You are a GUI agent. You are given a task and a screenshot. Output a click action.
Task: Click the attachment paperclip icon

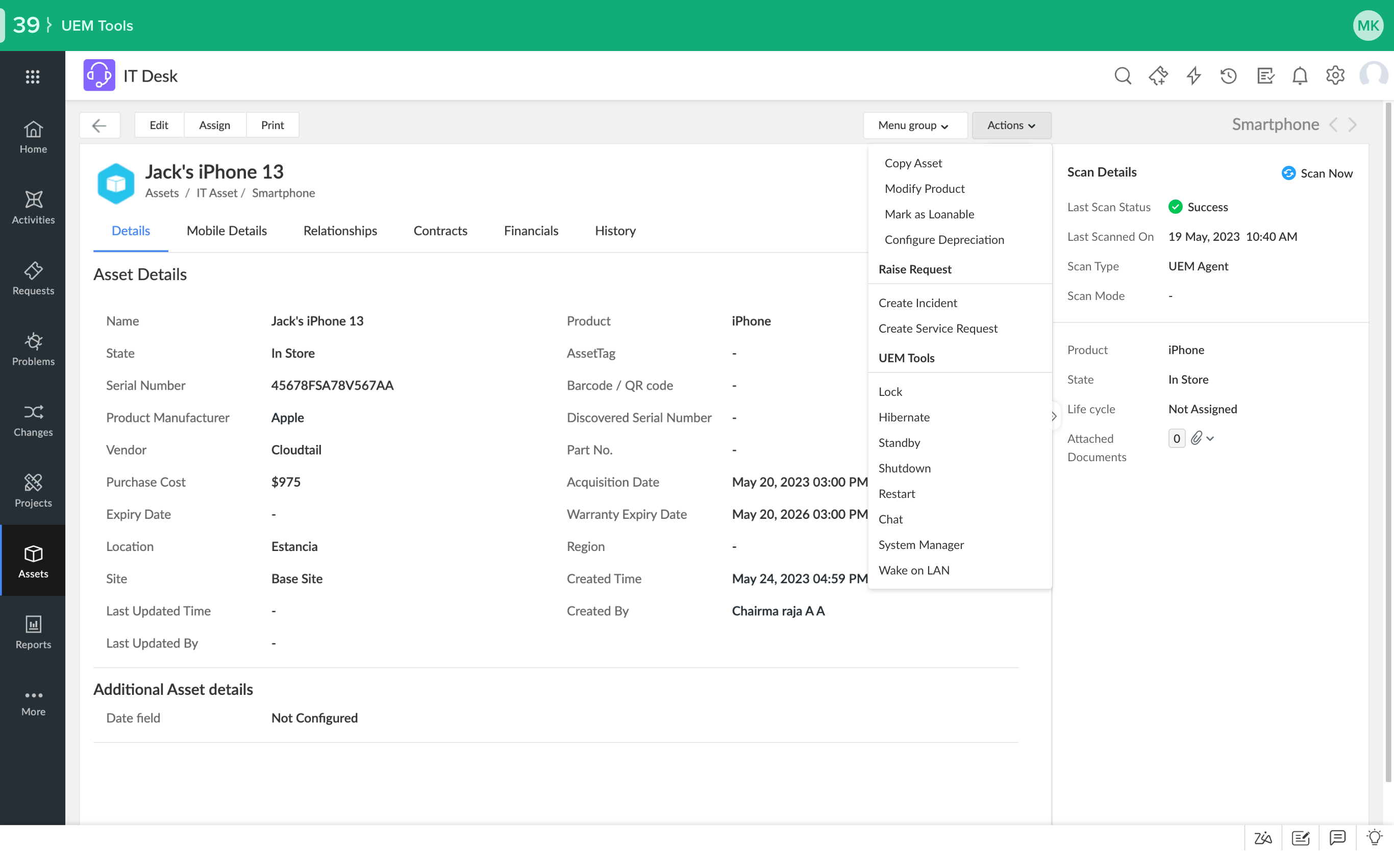tap(1196, 439)
